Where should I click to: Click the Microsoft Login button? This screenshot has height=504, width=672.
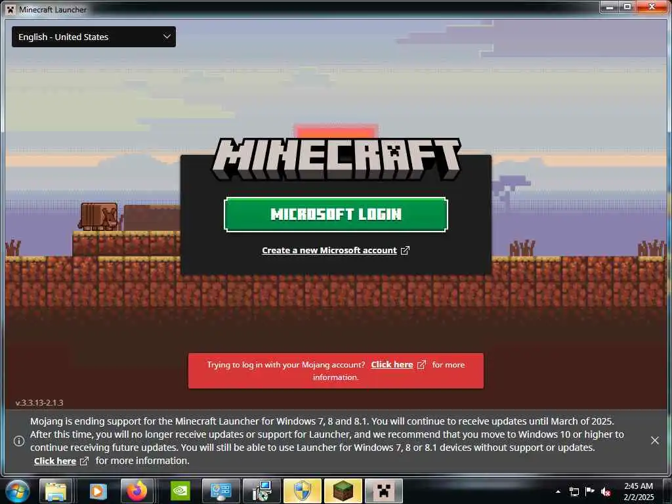pyautogui.click(x=335, y=215)
